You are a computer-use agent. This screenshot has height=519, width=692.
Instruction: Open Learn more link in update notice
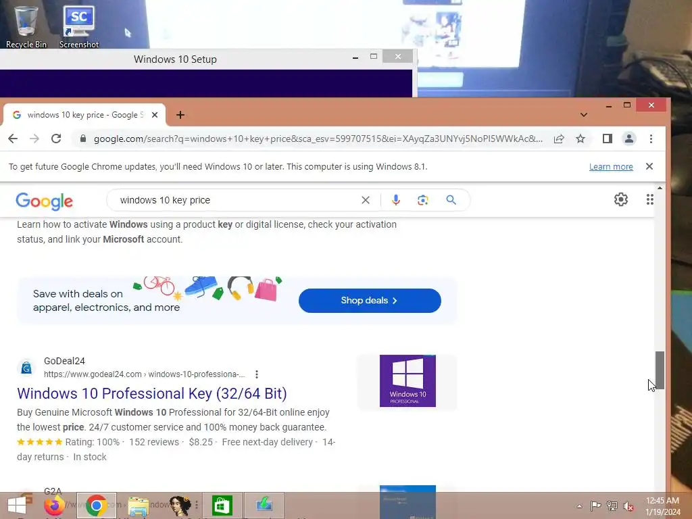tap(611, 167)
